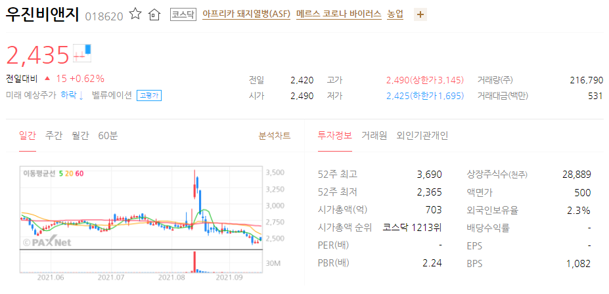
Task: Open 분석차트 link
Action: click(x=275, y=136)
